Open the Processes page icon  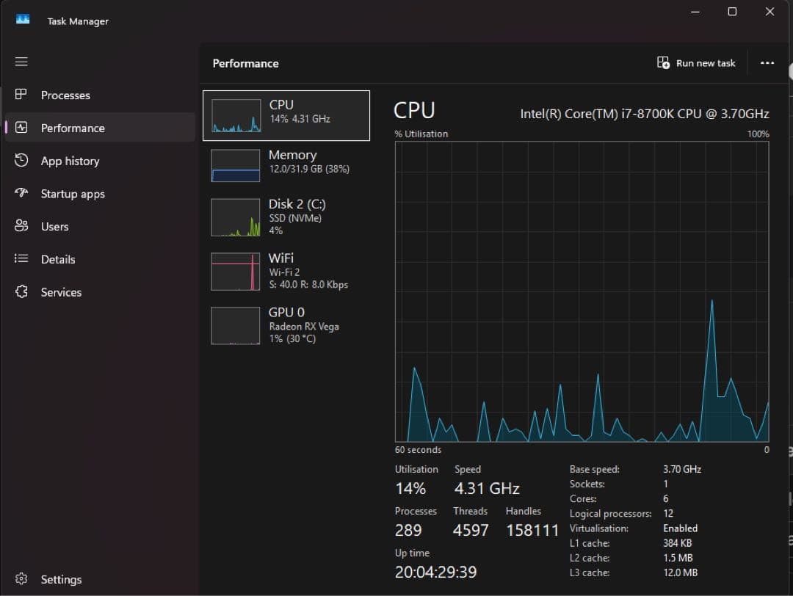coord(21,95)
